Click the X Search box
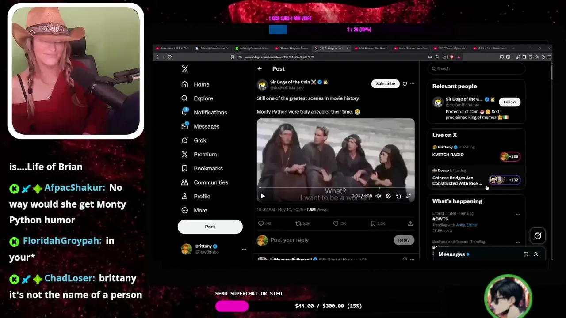Screen dimensions: 566x318 coord(477,68)
